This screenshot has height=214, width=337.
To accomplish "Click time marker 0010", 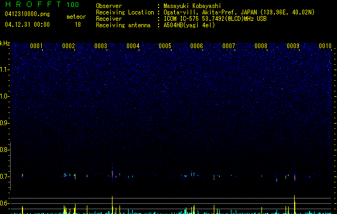I will coord(325,46).
